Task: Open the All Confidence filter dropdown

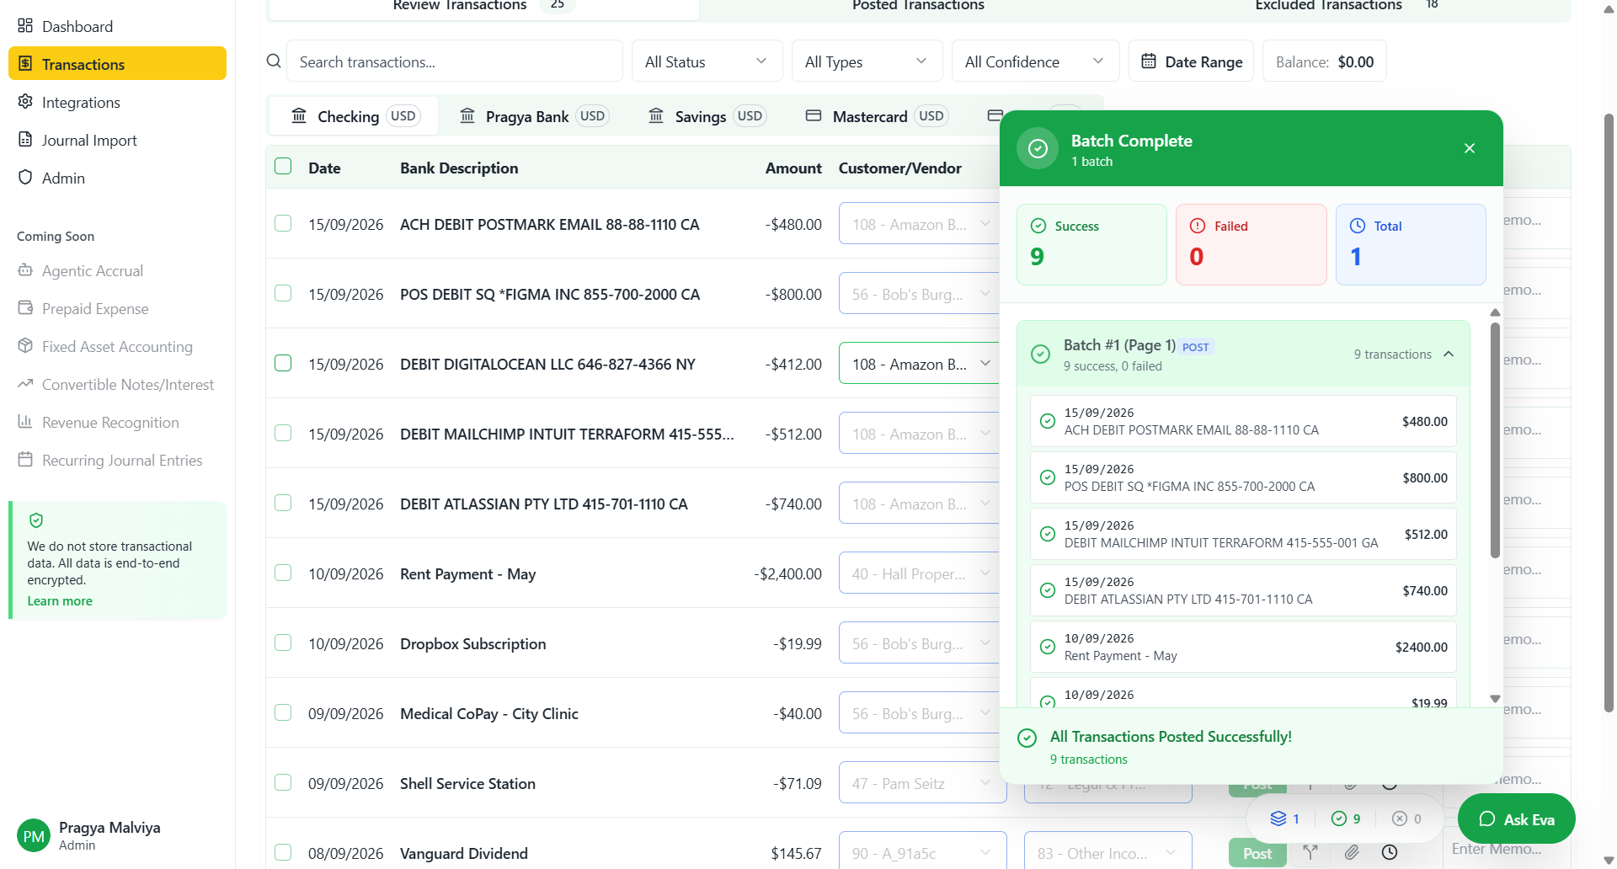Action: click(x=1034, y=61)
